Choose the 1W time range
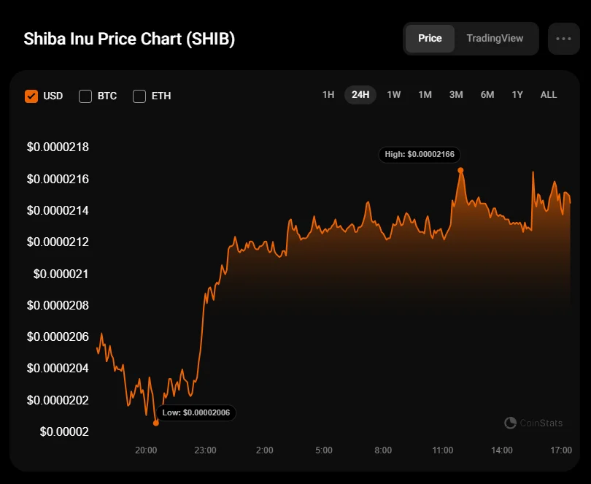The height and width of the screenshot is (484, 591). click(394, 95)
